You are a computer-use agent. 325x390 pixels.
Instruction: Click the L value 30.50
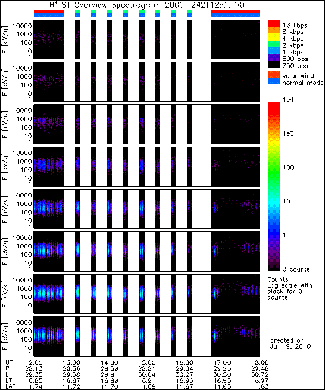pyautogui.click(x=222, y=374)
